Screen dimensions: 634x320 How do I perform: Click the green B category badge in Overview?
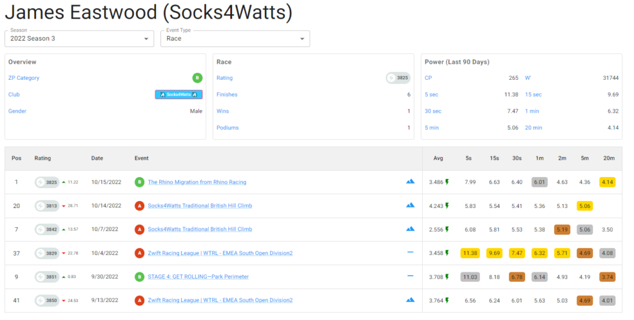click(197, 78)
